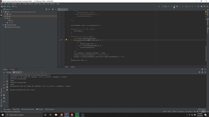Select Scratches and Consoles in the tree
The width and height of the screenshot is (209, 117).
click(x=12, y=27)
